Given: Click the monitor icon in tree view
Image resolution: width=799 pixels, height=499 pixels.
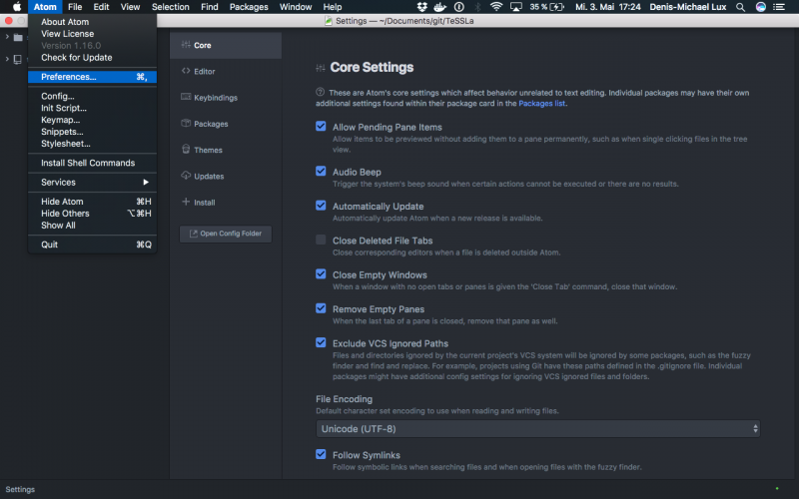Looking at the screenshot, I should click(17, 59).
